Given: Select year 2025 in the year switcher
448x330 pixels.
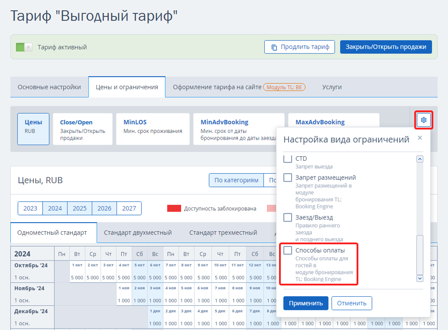Looking at the screenshot, I should coord(80,208).
